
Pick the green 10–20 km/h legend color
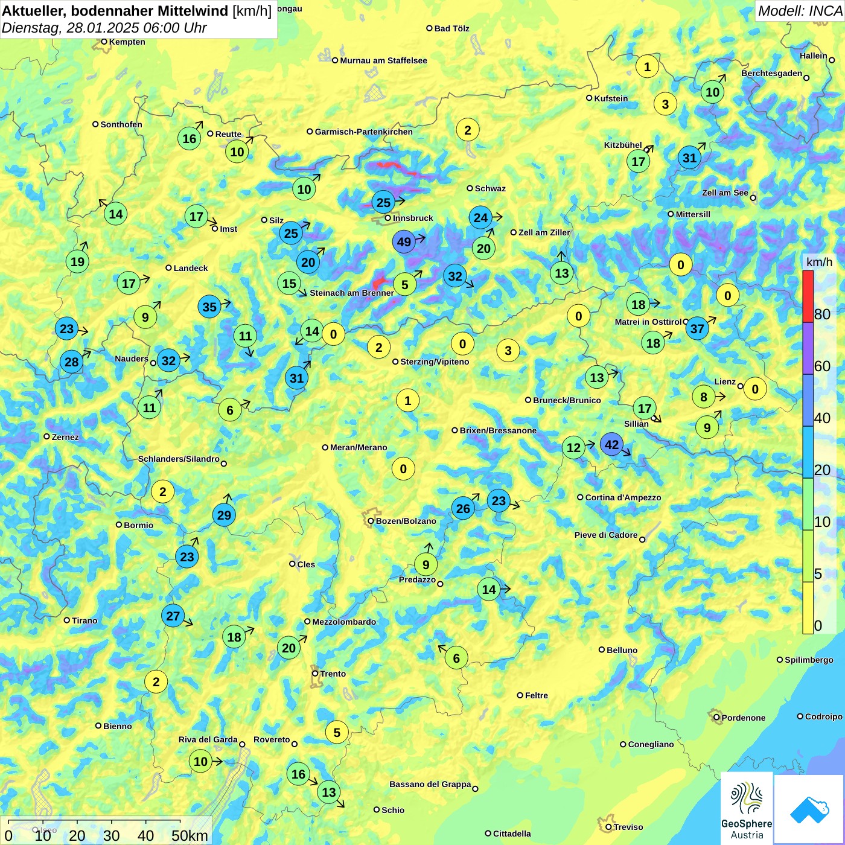(808, 504)
